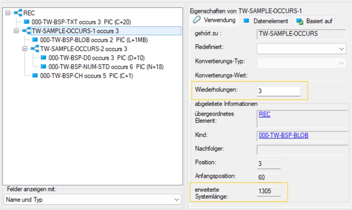Click the 000-TW-BSP-NUM-STD field icon
Screen dimensions: 352x210
point(44,66)
